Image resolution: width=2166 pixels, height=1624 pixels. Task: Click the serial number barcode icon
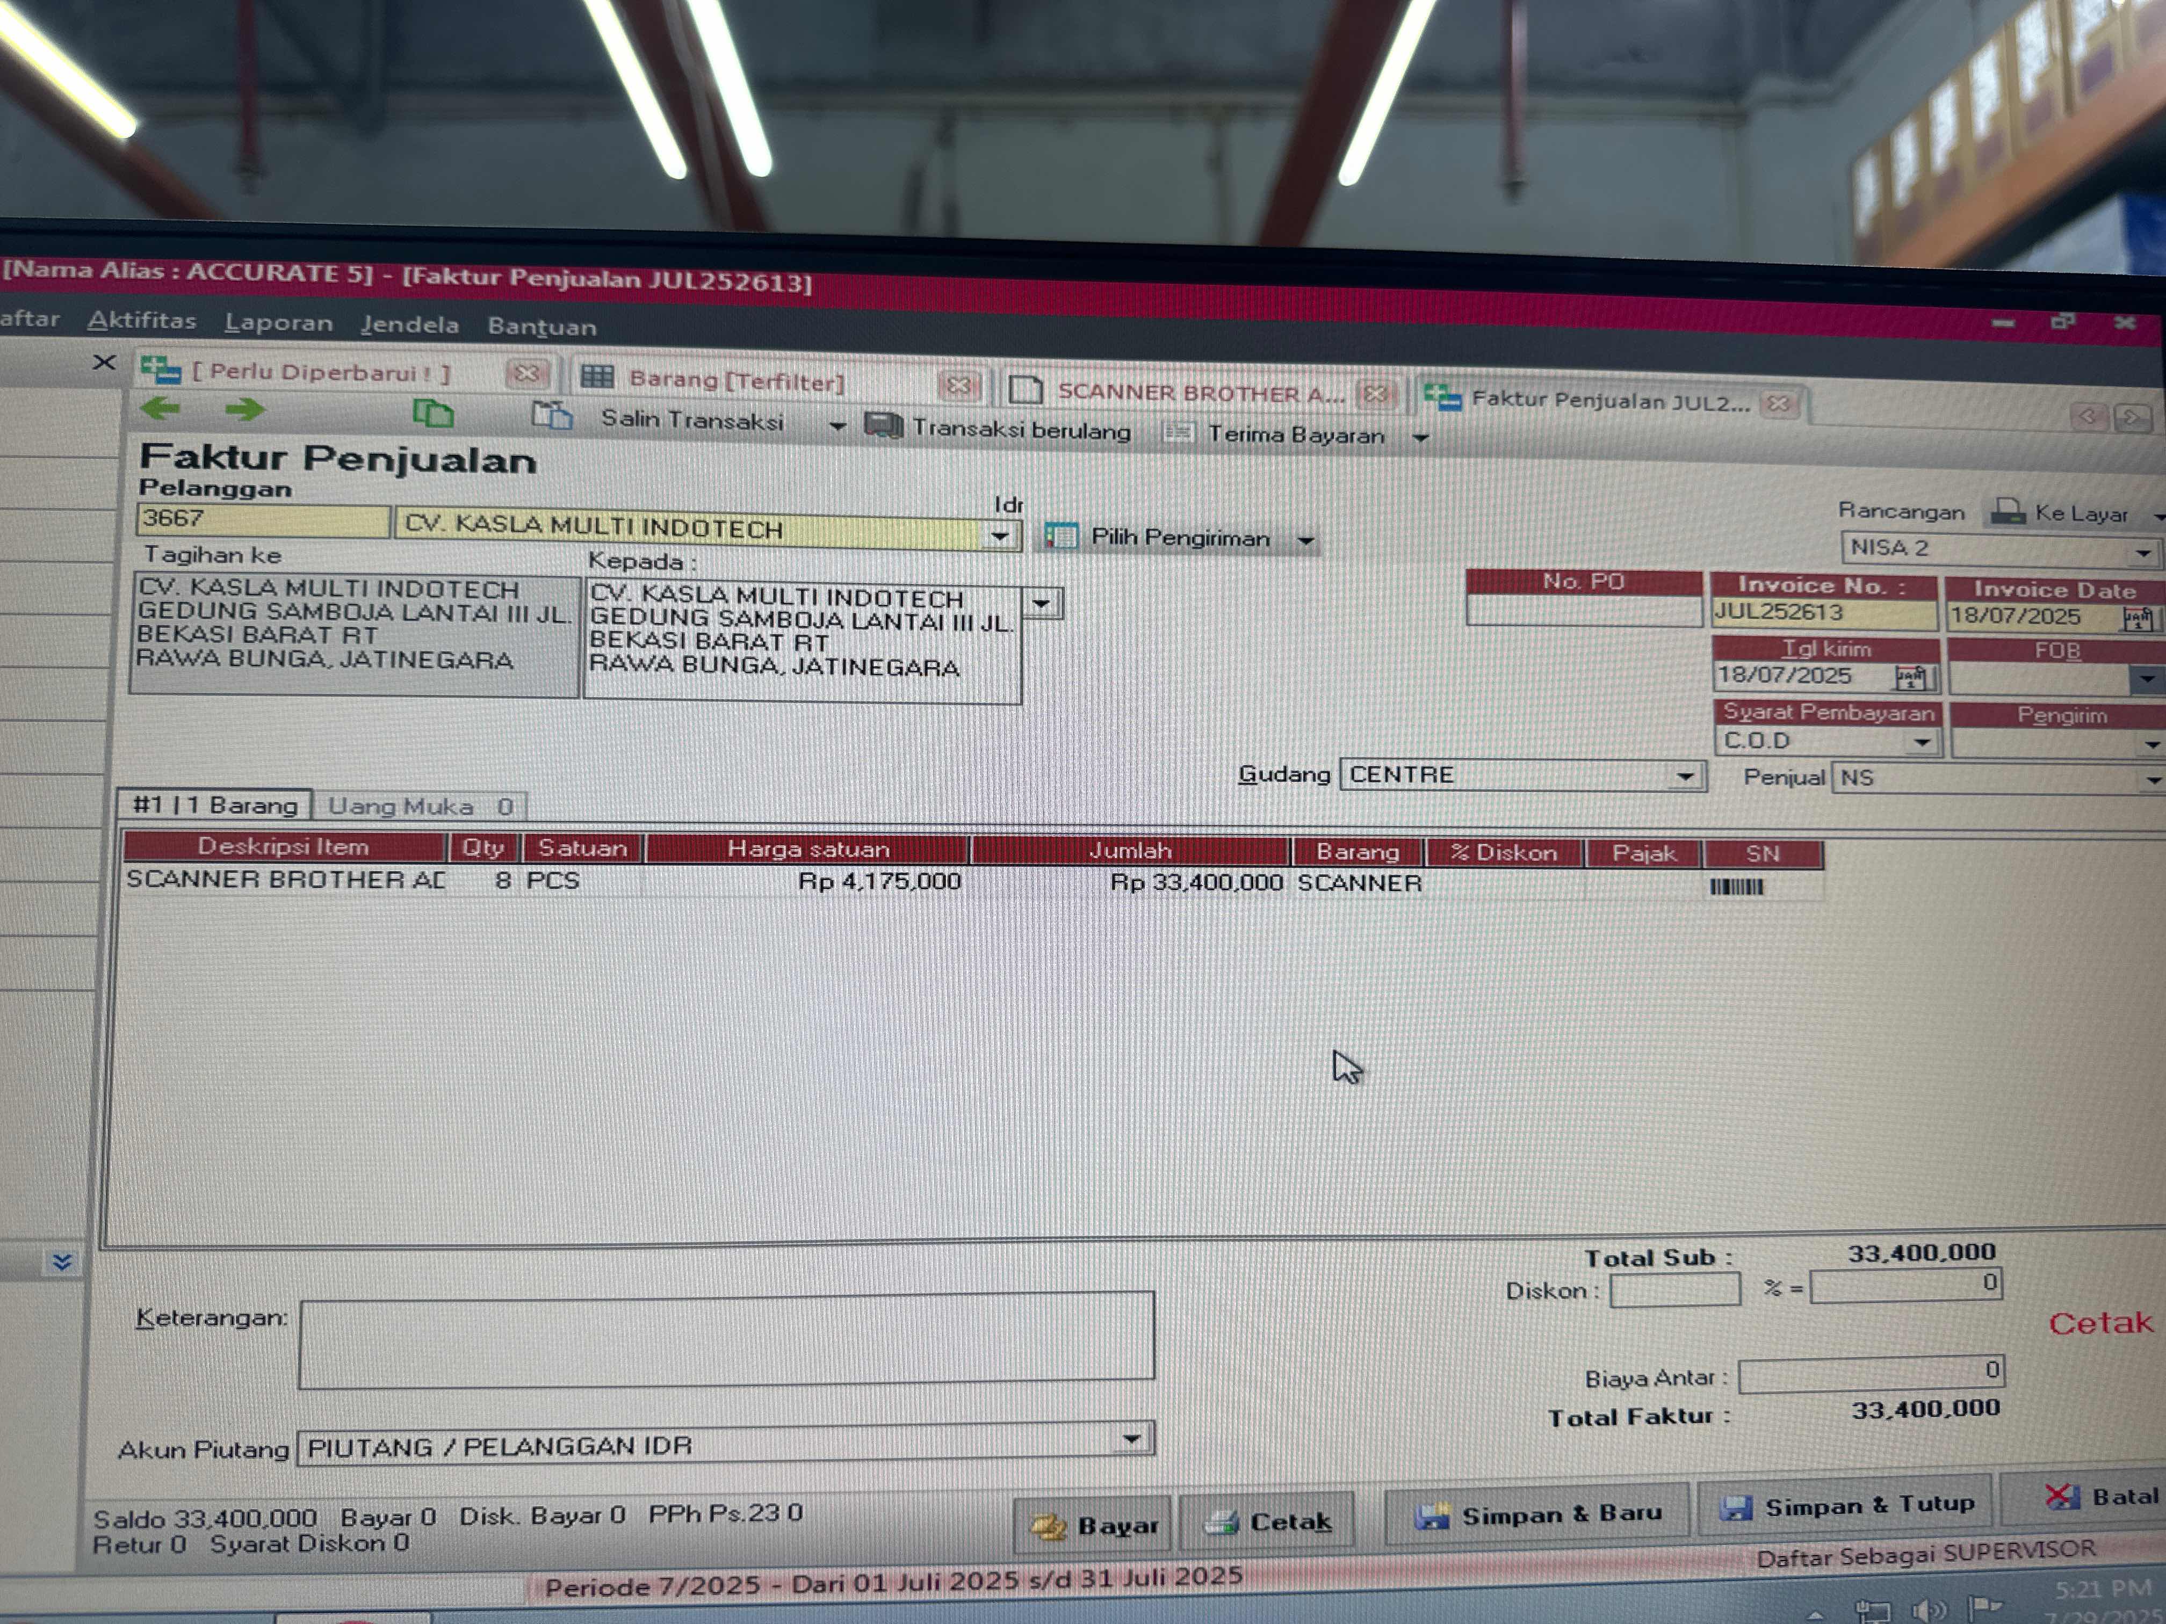(x=1736, y=887)
